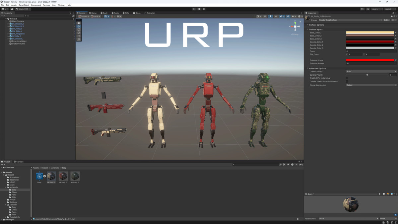This screenshot has height=224, width=398.
Task: Open the Base_Color_2 brown color swatch
Action: pyautogui.click(x=370, y=36)
